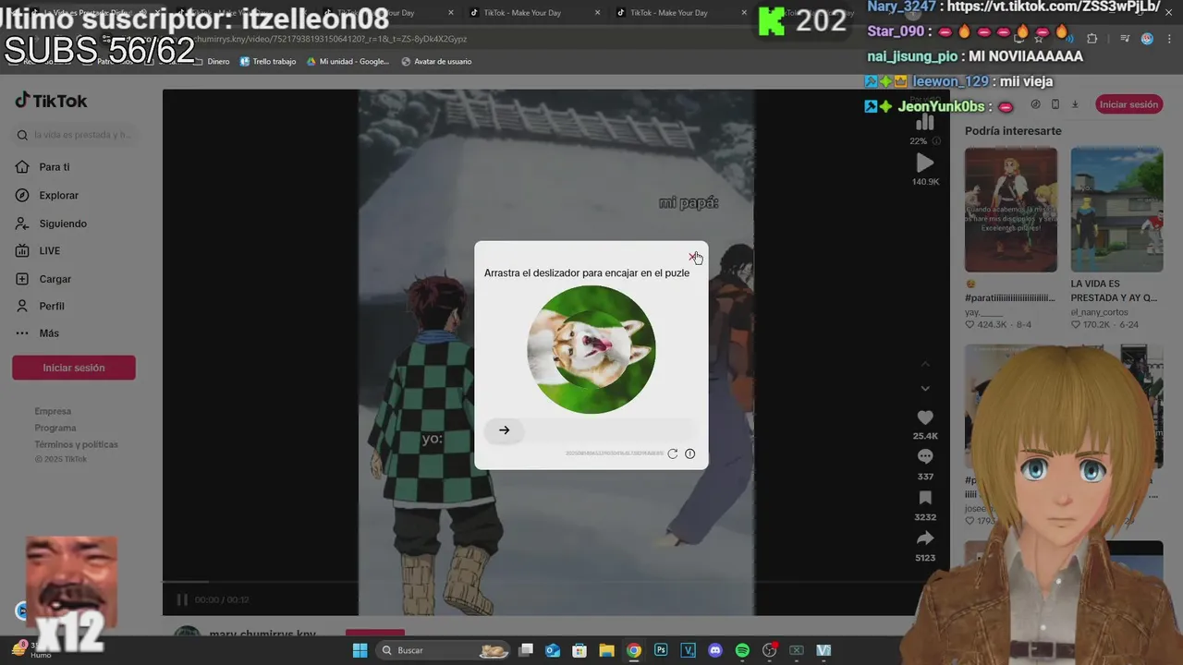Expand Términos y políticas footer section
Image resolution: width=1183 pixels, height=665 pixels.
(x=76, y=444)
